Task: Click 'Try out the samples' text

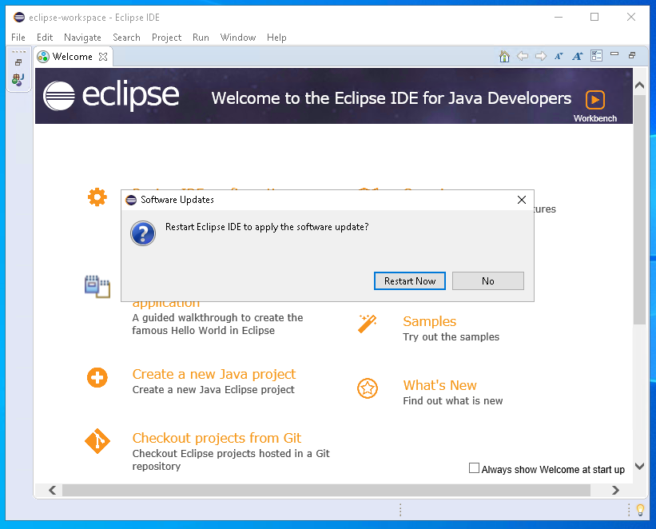Action: click(451, 337)
